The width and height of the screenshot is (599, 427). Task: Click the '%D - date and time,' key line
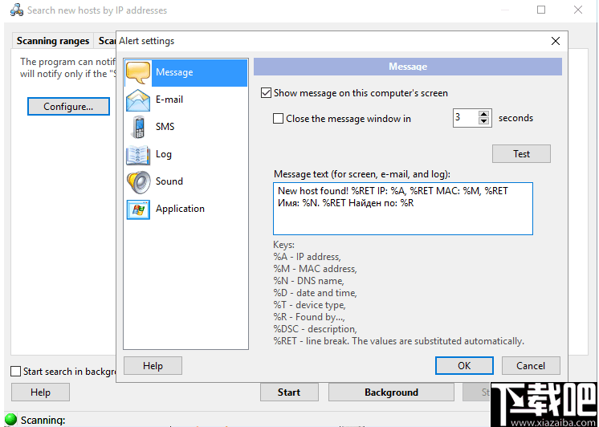coord(315,293)
